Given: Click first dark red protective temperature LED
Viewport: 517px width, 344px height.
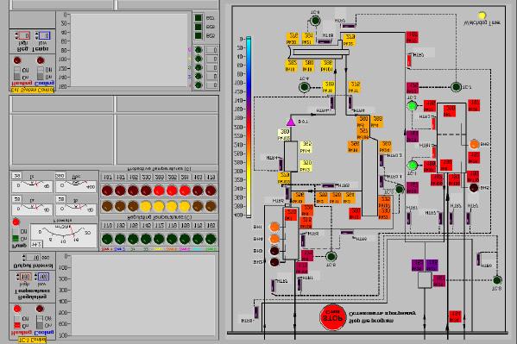Looking at the screenshot, I should click(107, 191).
